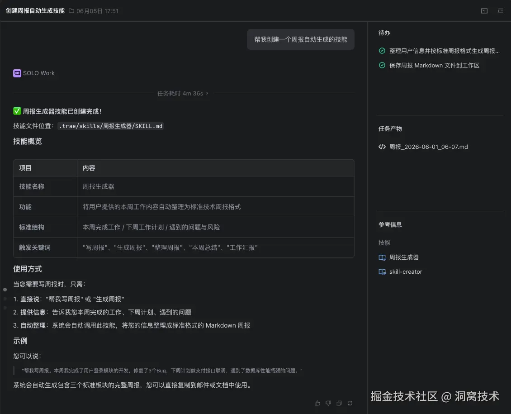Click the folder icon beside the date

pyautogui.click(x=71, y=11)
